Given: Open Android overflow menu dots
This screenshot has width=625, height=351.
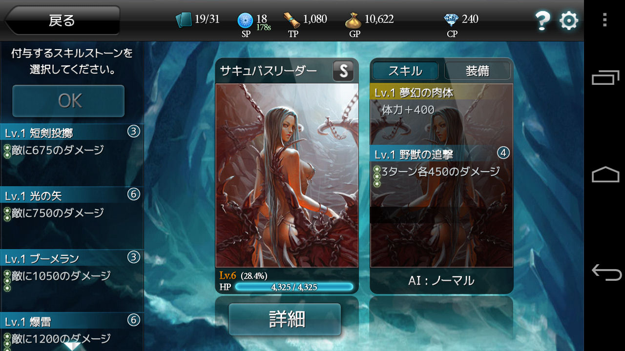Looking at the screenshot, I should 604,19.
